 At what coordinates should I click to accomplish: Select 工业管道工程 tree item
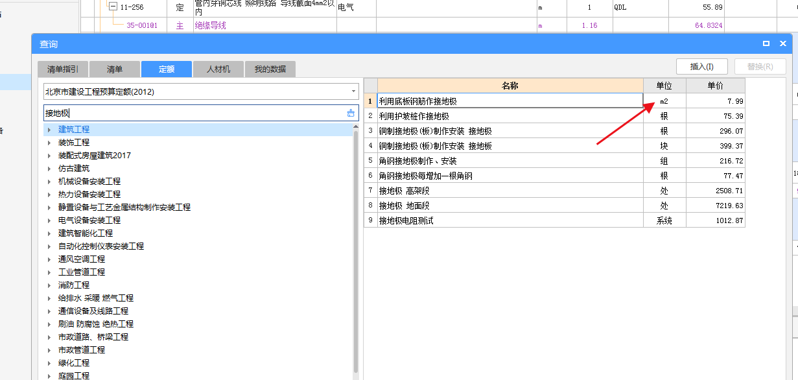82,272
